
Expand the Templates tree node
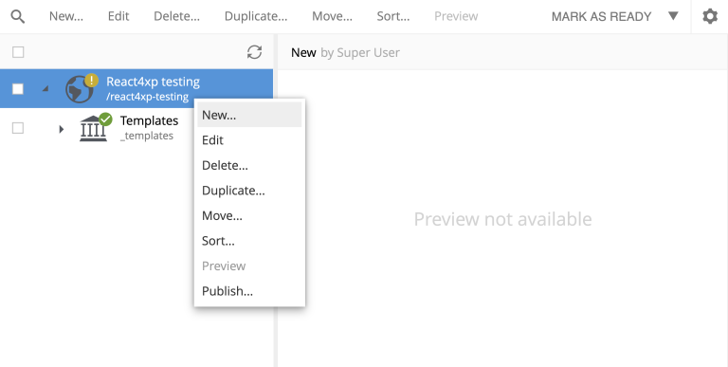[x=62, y=129]
